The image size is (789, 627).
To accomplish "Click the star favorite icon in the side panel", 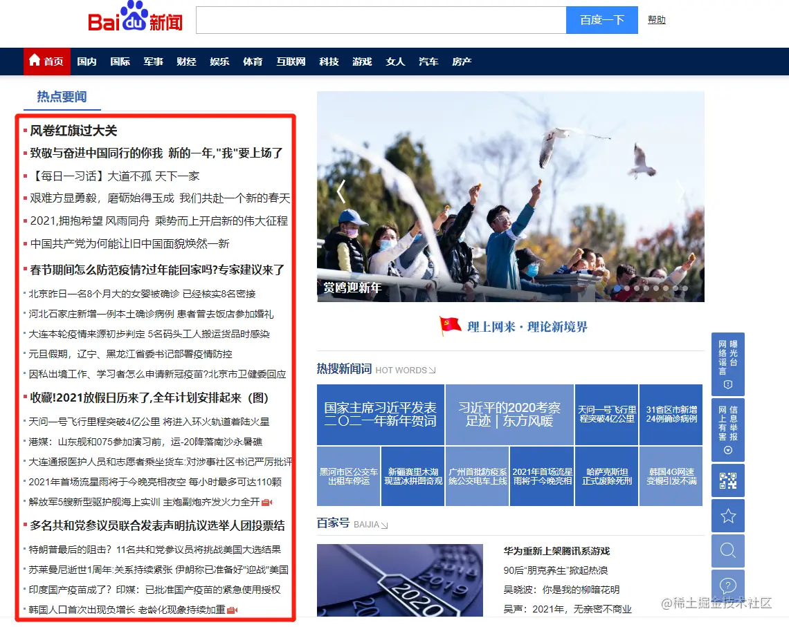I will [x=727, y=516].
